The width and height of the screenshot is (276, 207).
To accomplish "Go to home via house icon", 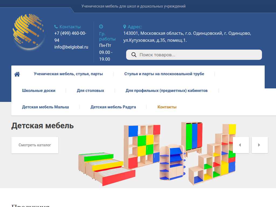I will (x=17, y=74).
